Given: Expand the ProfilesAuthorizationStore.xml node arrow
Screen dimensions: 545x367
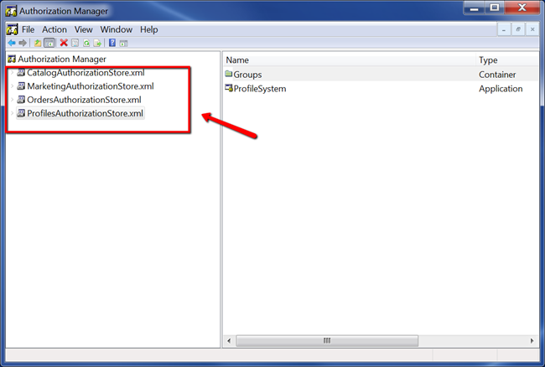Looking at the screenshot, I should (x=13, y=113).
